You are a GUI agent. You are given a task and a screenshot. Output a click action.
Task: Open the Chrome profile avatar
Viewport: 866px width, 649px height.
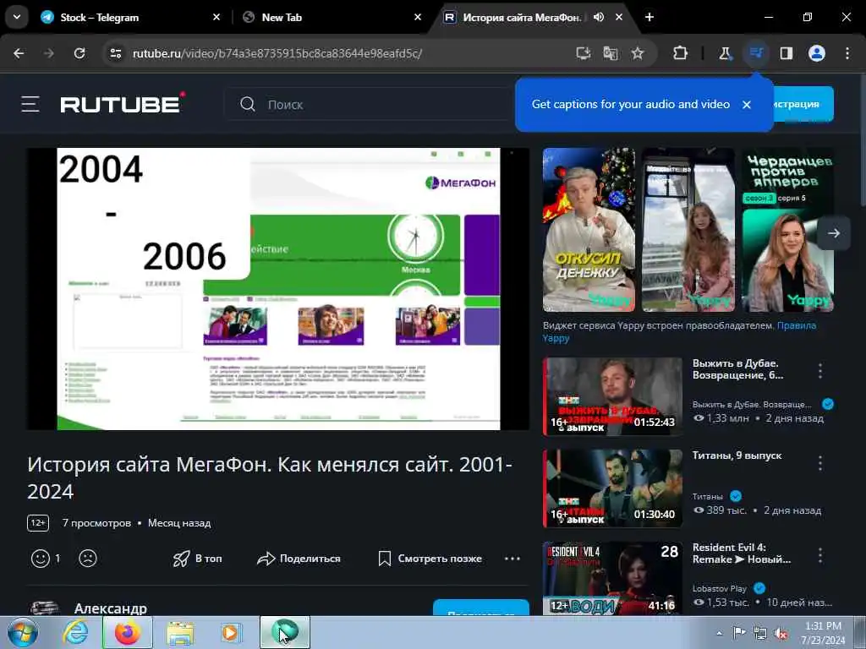click(817, 53)
